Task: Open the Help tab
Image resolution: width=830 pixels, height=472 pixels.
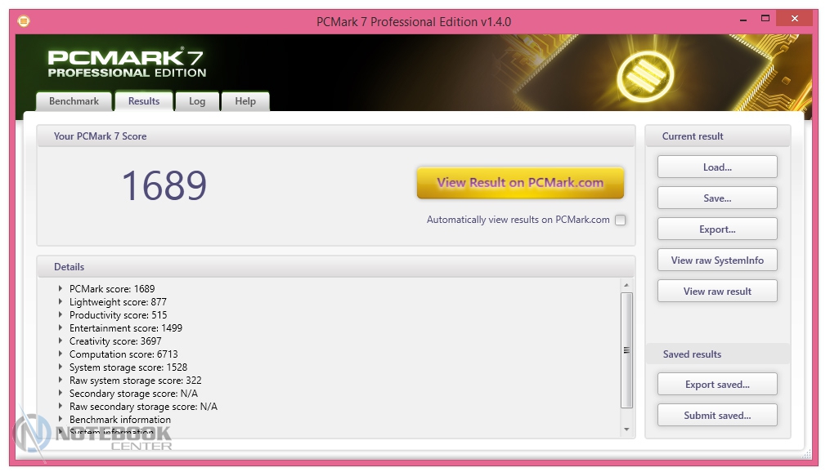Action: (x=245, y=101)
